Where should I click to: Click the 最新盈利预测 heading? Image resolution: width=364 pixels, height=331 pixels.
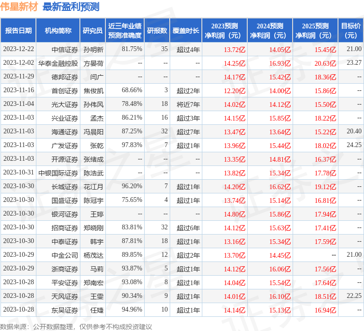(x=71, y=7)
